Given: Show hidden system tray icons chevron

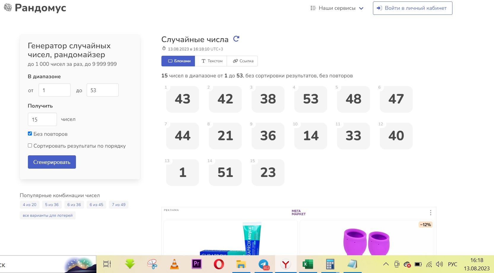Looking at the screenshot, I should pyautogui.click(x=386, y=264).
